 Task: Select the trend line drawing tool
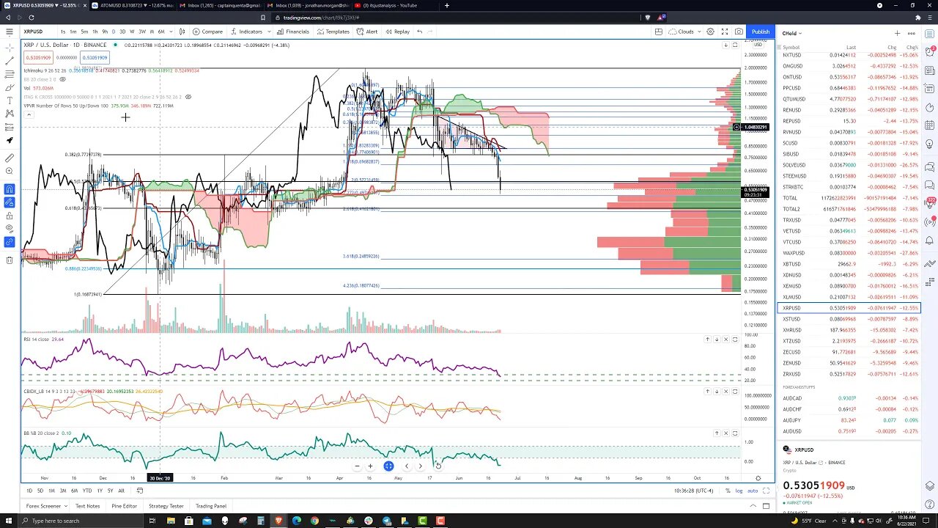(9, 61)
